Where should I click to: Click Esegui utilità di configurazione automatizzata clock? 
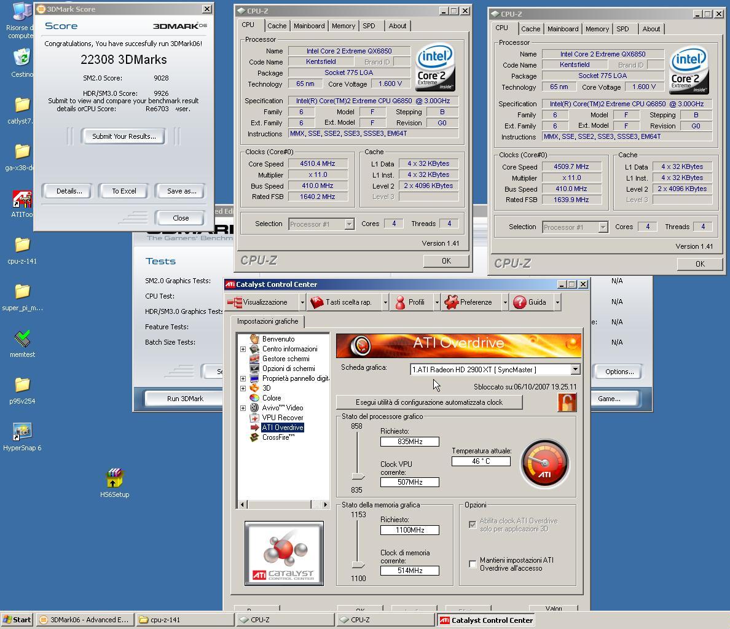430,402
